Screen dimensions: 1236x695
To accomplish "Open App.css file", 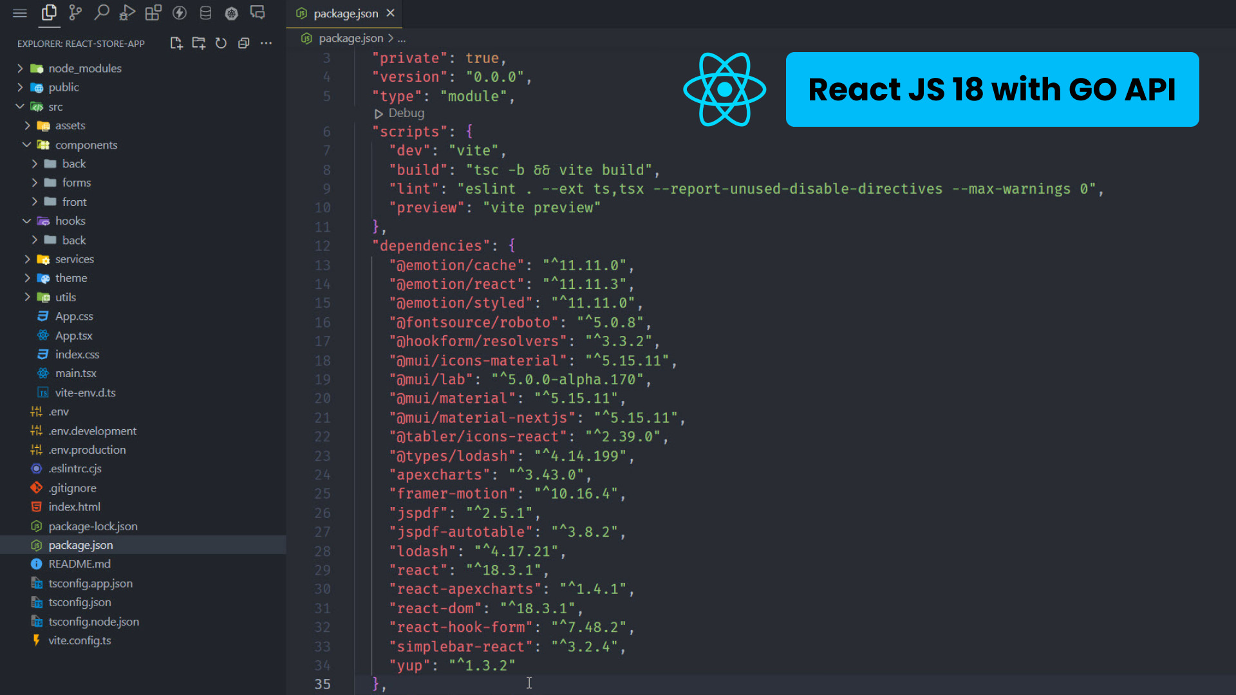I will point(74,317).
